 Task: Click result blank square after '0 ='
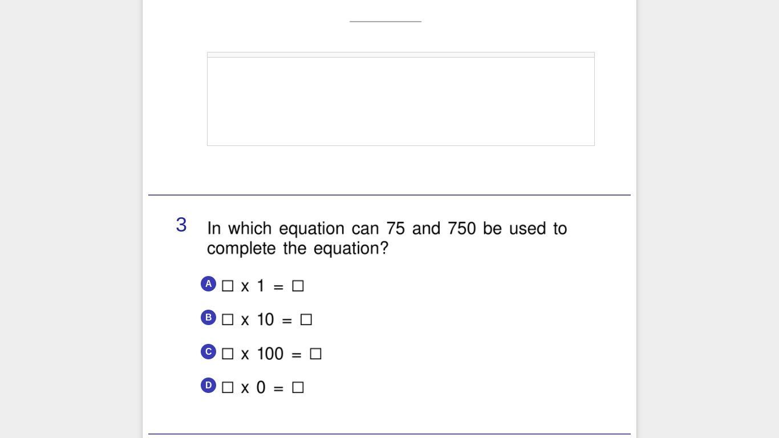[x=298, y=387]
